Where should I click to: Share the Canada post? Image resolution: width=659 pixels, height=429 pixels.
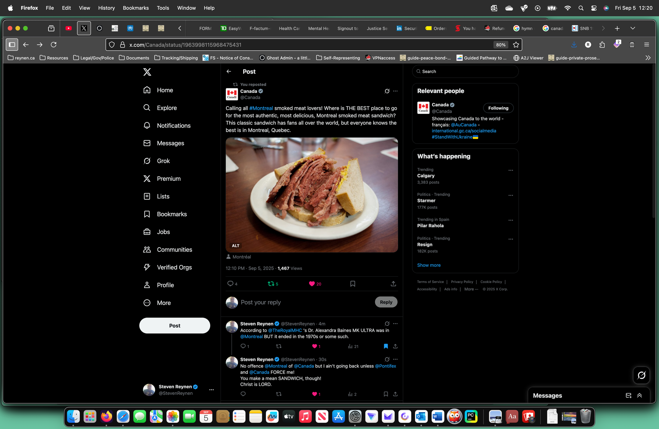point(393,284)
